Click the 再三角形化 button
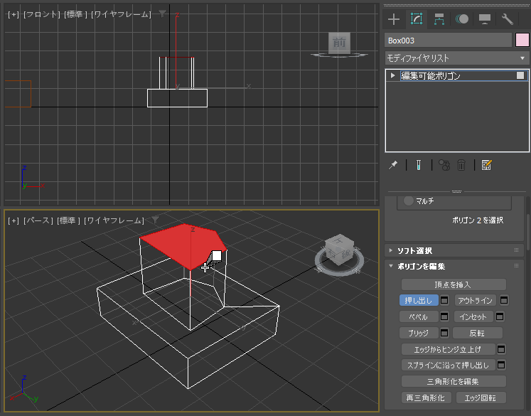531x416 pixels. tap(426, 398)
